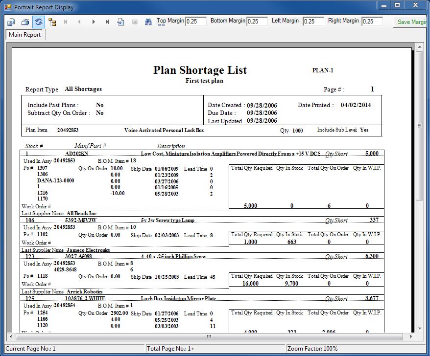Click the vertical scrollbar down arrow
Screen dimensions: 430x356
[420, 328]
